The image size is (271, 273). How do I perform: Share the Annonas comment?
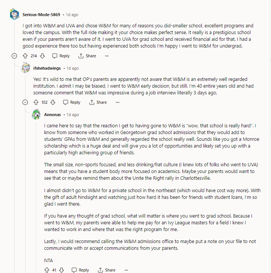click(x=107, y=270)
